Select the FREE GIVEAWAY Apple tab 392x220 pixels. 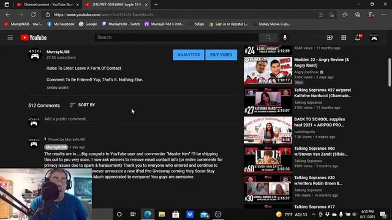[x=116, y=4]
